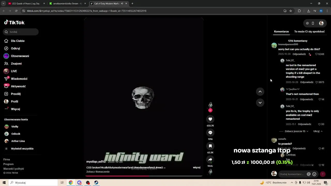Insert a mention with the @ icon

point(309,174)
